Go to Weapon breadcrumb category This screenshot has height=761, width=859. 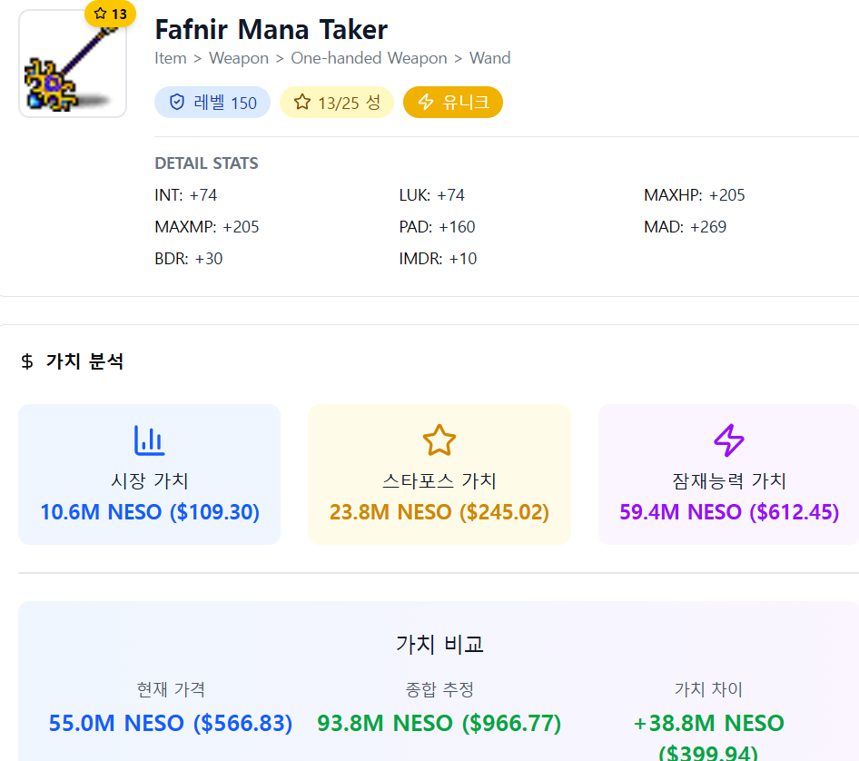[x=239, y=58]
